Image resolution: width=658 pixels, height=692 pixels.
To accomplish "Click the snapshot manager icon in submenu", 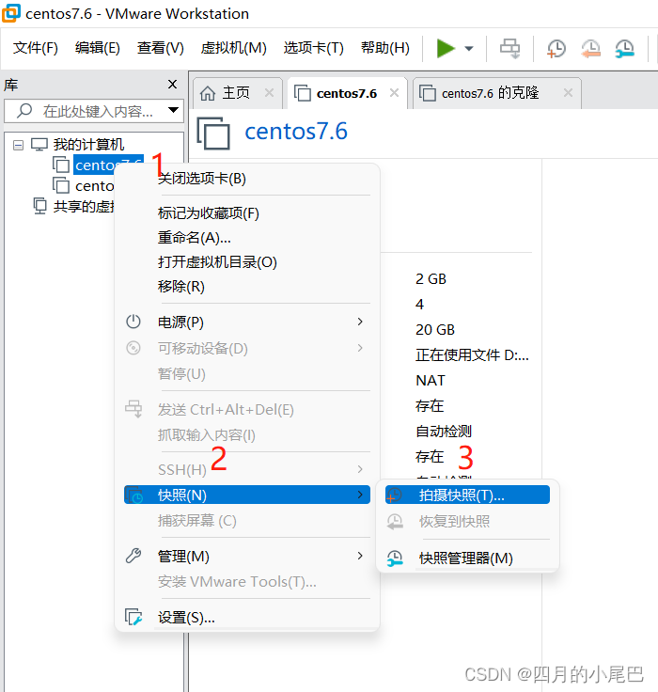I will point(395,558).
